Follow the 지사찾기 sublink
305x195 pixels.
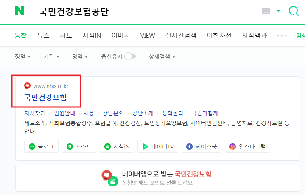click(x=35, y=113)
